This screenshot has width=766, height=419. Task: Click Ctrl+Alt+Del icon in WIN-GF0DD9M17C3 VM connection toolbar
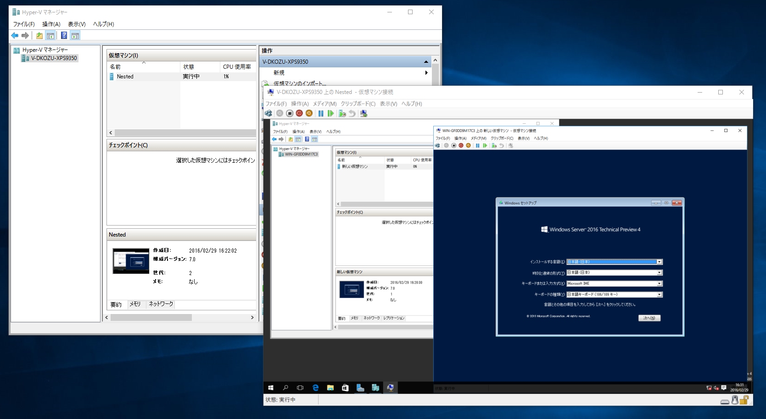(x=437, y=145)
